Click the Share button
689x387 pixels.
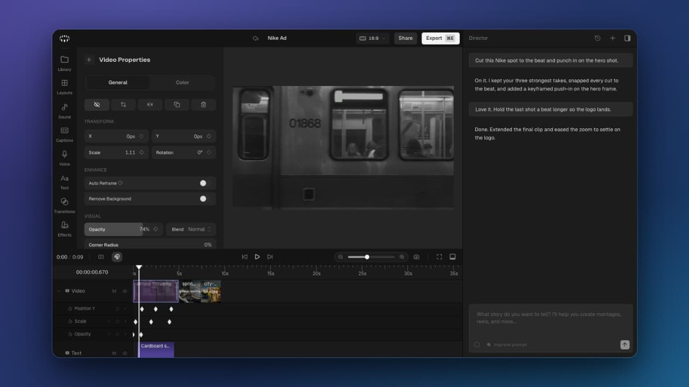coord(405,38)
